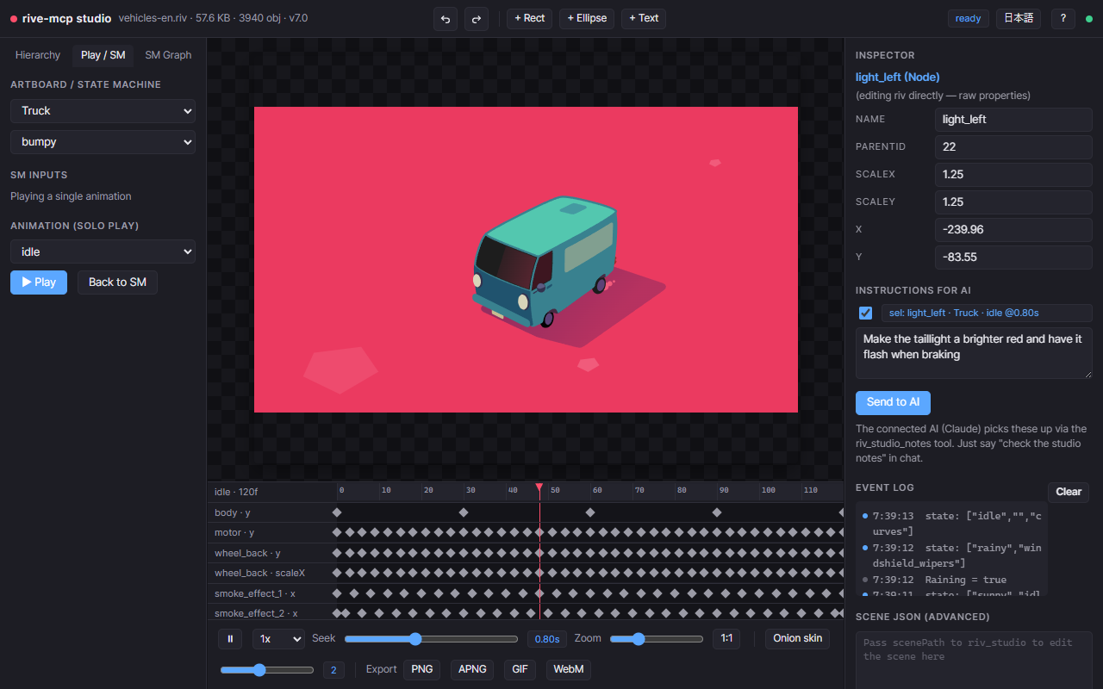The image size is (1103, 689).
Task: Click the Scene JSON text area
Action: pyautogui.click(x=974, y=660)
